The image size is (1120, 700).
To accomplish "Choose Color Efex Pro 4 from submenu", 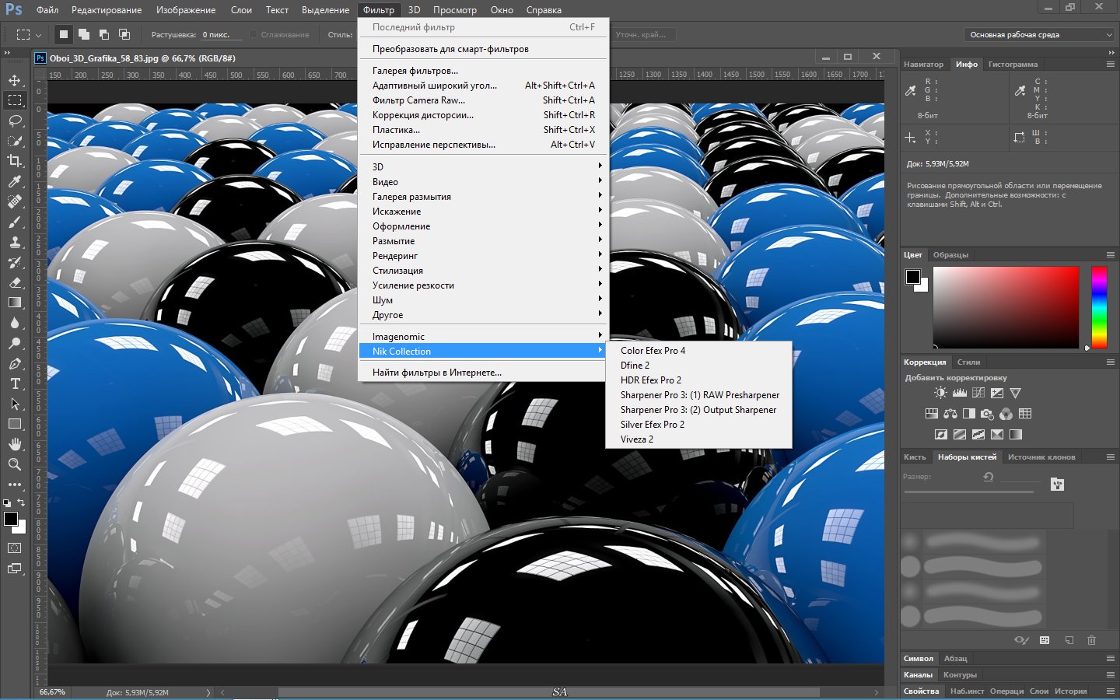I will 698,350.
